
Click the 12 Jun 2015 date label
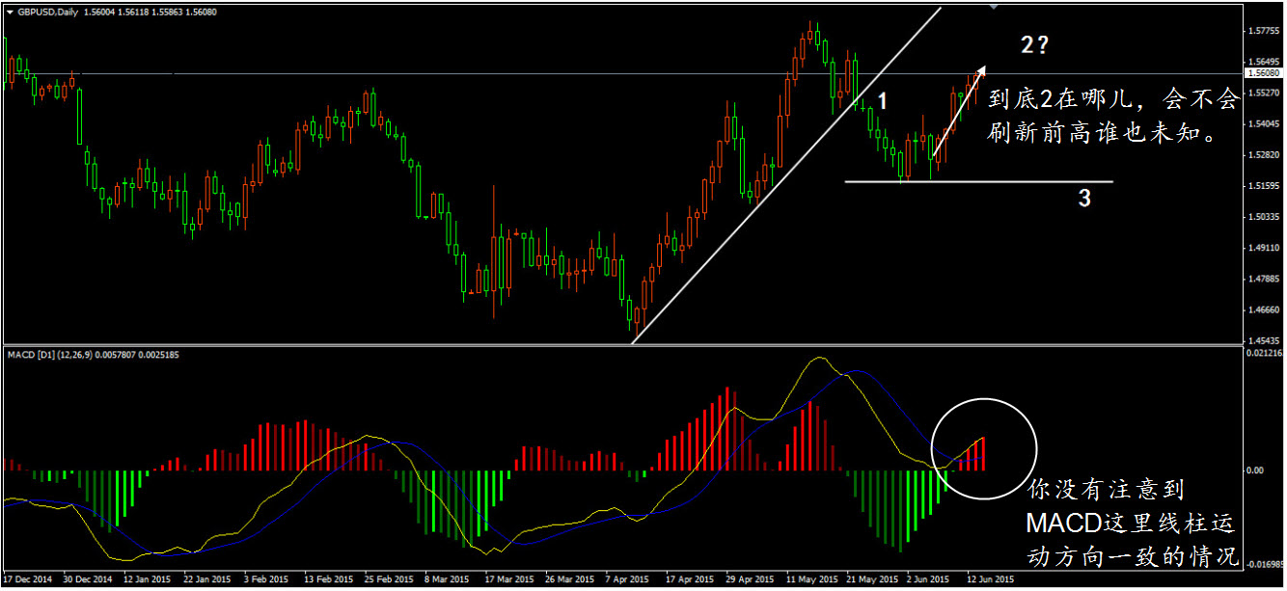pos(990,579)
